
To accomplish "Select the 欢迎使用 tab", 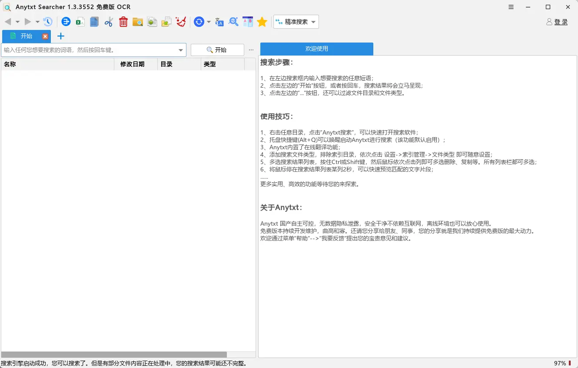I will tap(317, 49).
